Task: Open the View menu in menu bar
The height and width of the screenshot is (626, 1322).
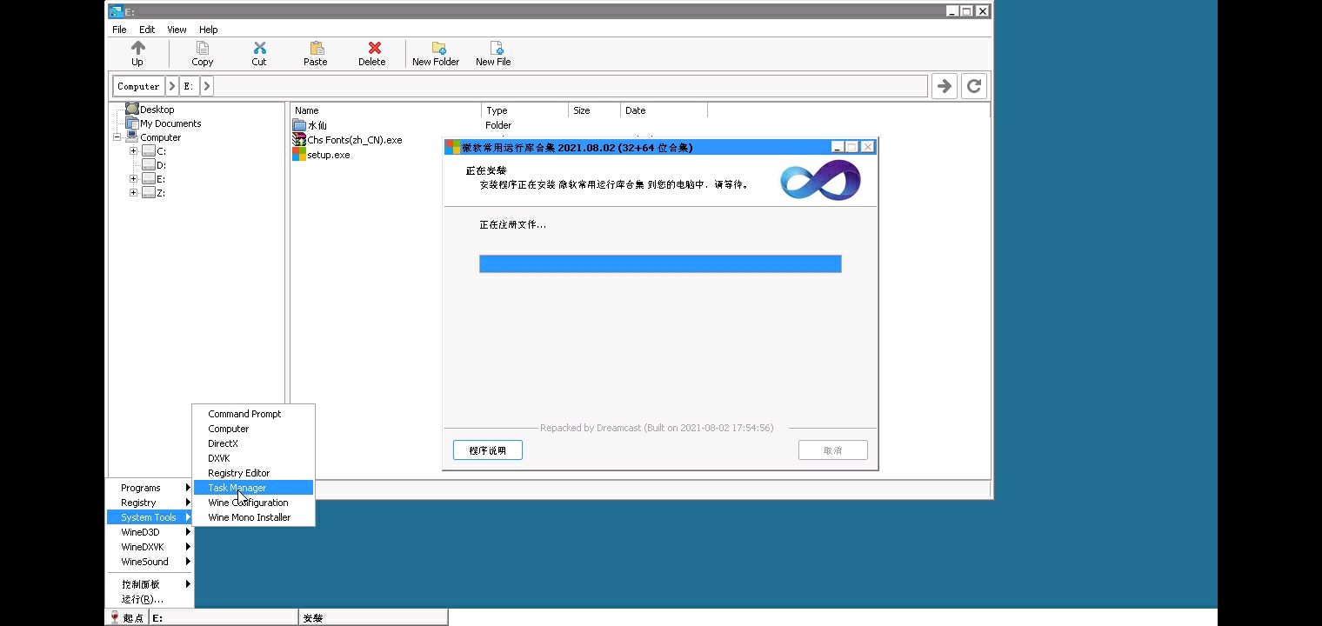Action: [177, 30]
